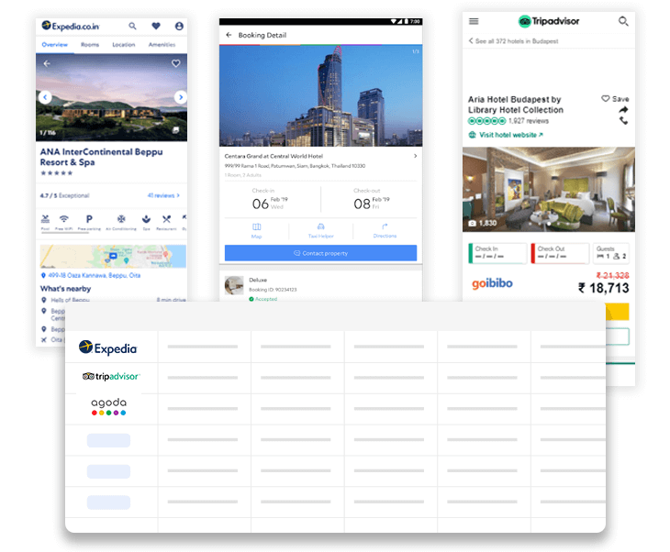The width and height of the screenshot is (670, 552).
Task: Open Aria Hotel photo gallery 1,830
Action: (483, 224)
